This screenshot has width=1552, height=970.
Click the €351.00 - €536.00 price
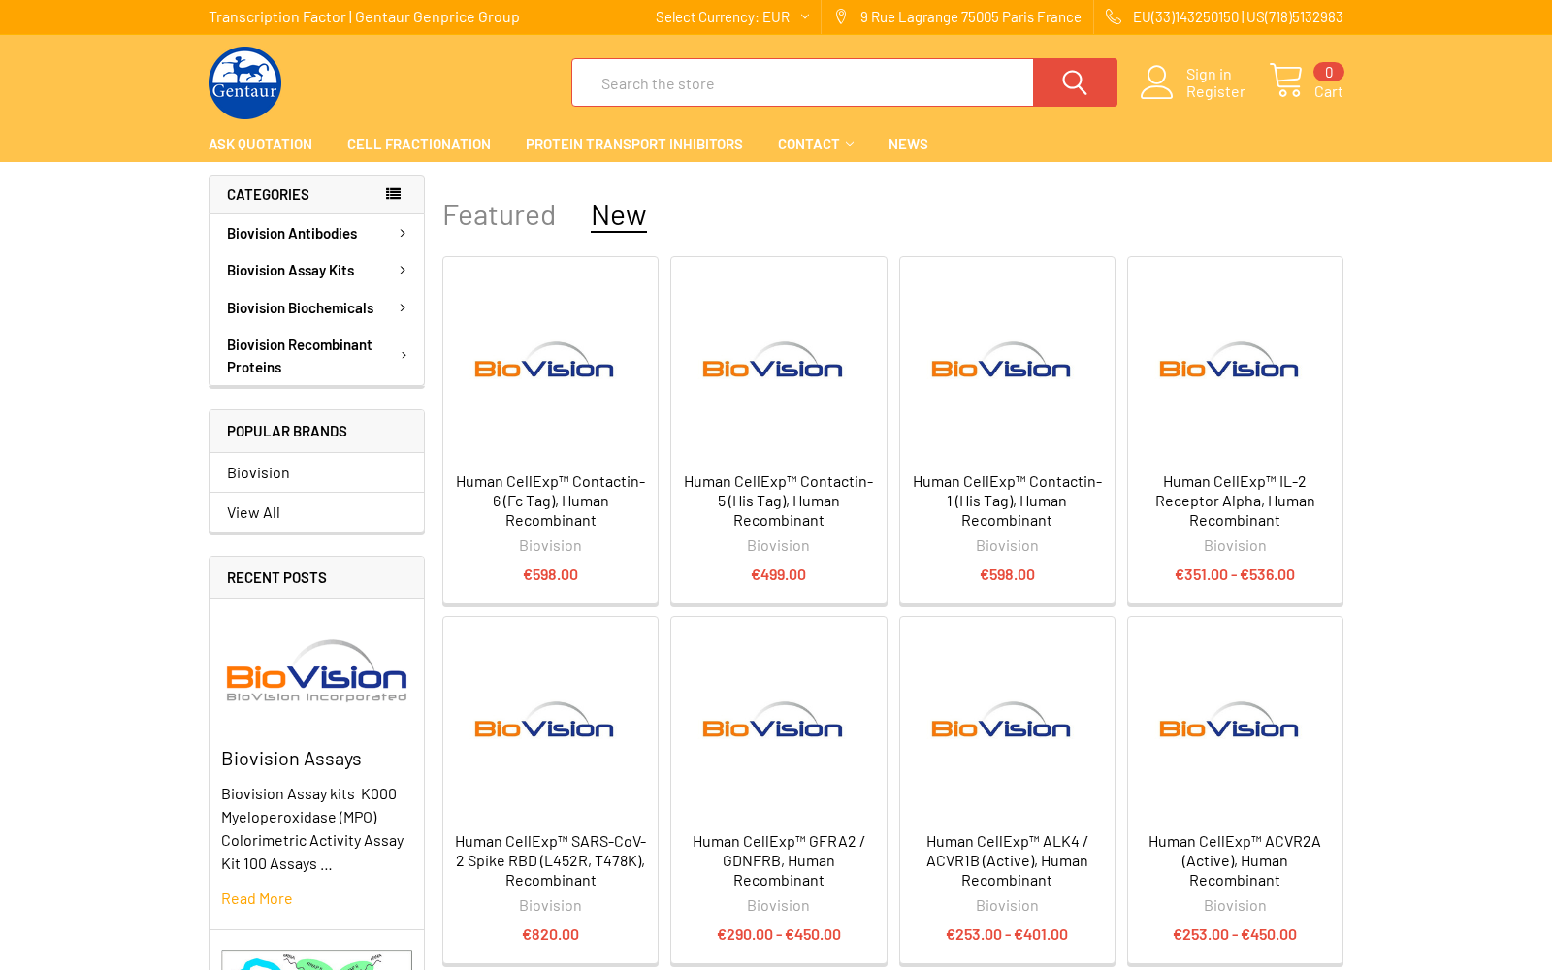(x=1235, y=574)
